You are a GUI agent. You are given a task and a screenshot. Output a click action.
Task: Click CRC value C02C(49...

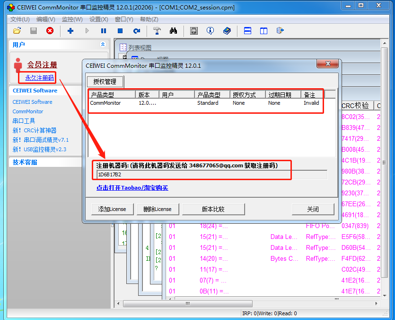(355, 270)
